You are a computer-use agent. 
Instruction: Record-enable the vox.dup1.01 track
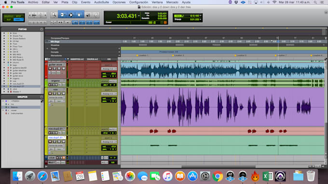tap(50, 142)
